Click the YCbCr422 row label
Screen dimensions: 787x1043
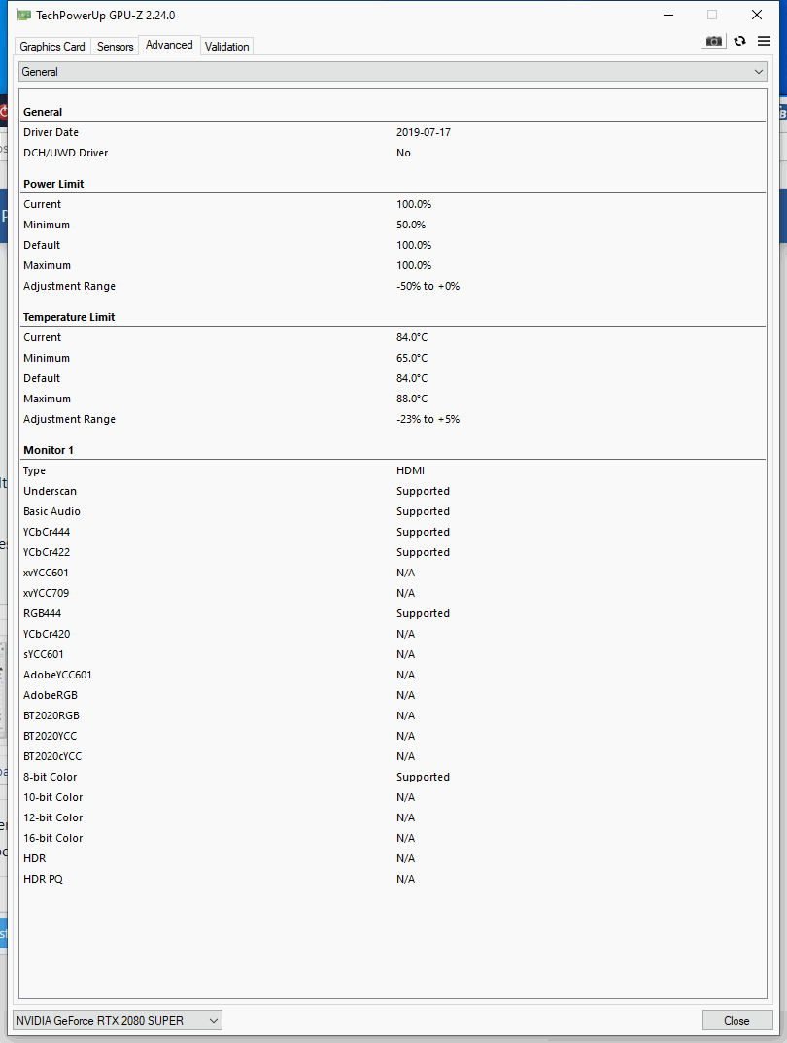click(x=47, y=552)
